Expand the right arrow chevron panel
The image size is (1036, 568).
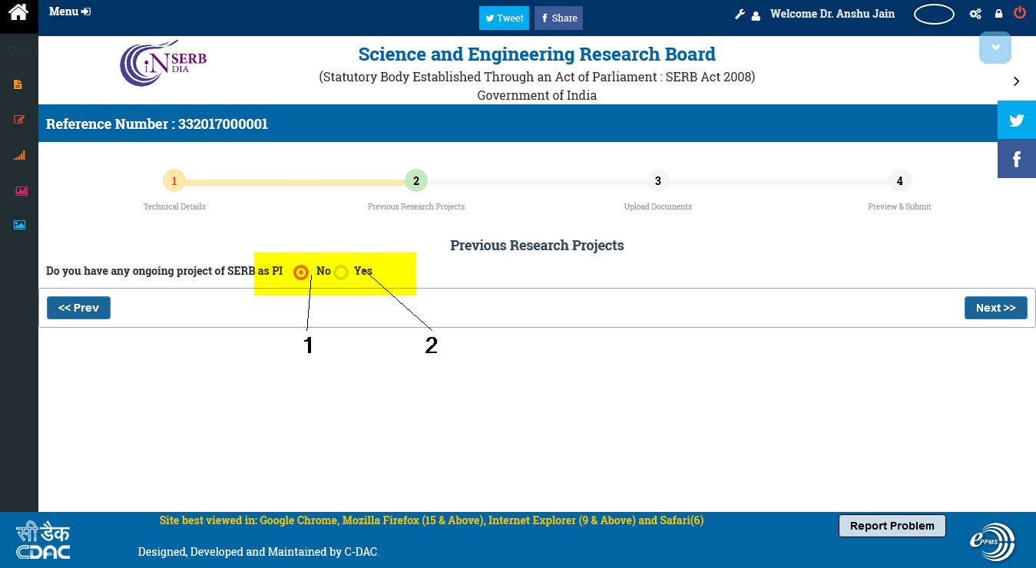(1016, 81)
